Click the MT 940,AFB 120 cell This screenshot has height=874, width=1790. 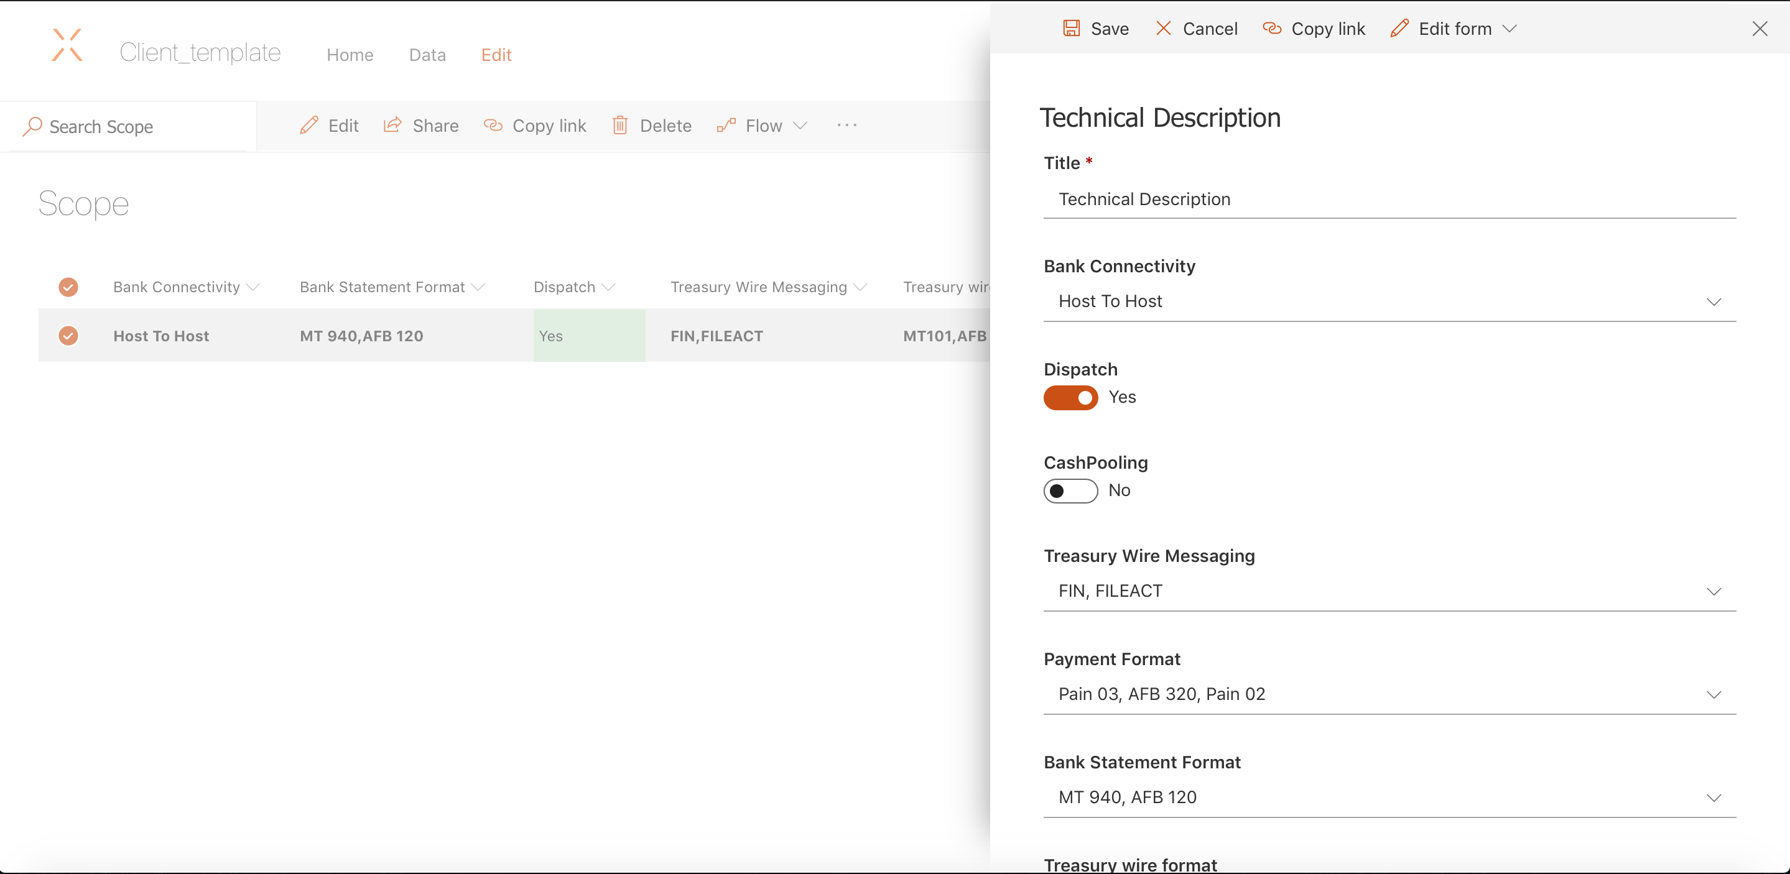coord(361,336)
